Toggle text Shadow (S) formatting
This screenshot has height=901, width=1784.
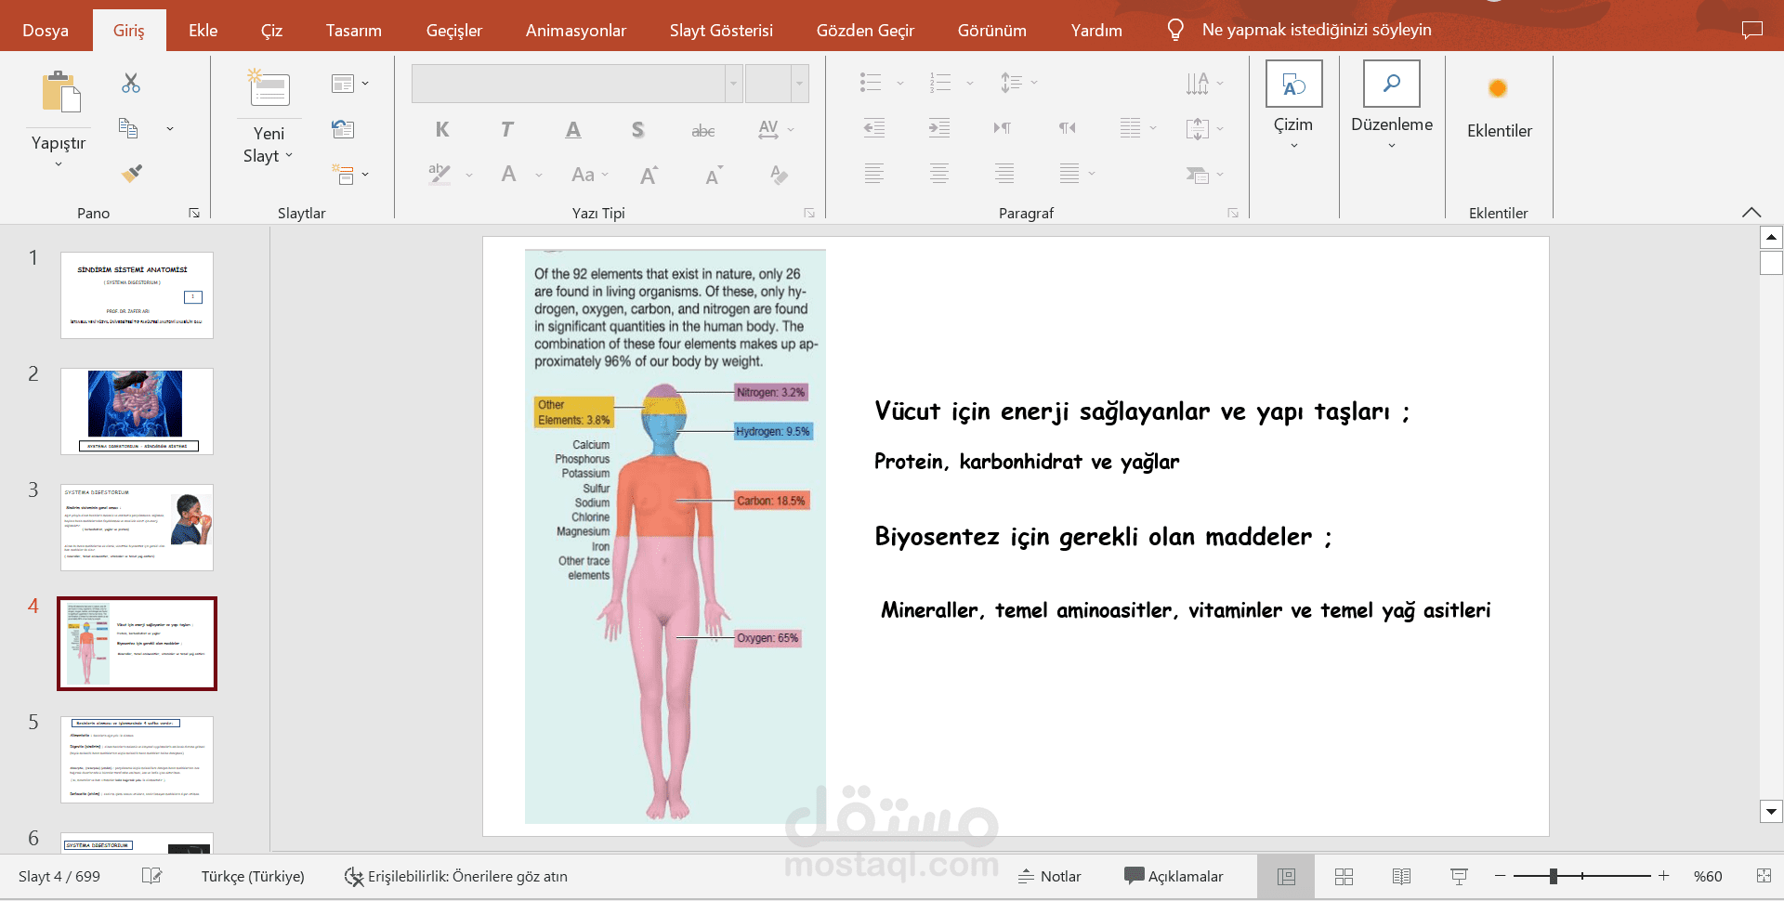(x=637, y=129)
